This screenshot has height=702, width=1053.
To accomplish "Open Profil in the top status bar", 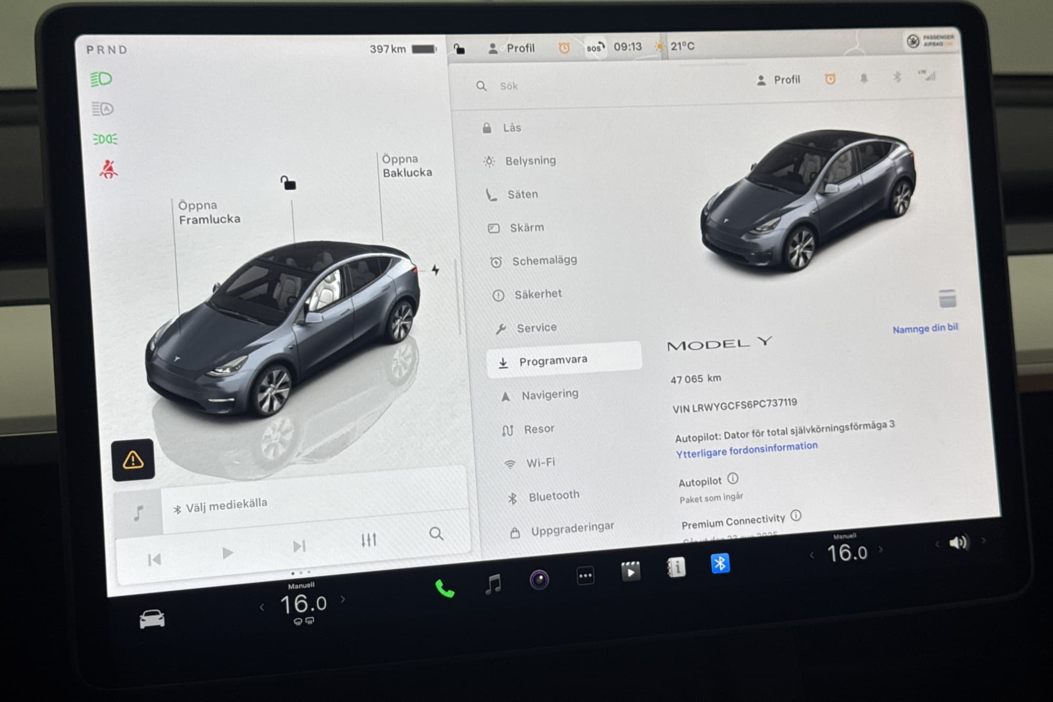I will pos(511,48).
